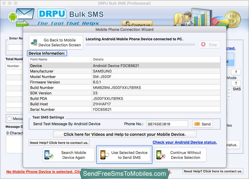Viewport: 249px width, 179px height.
Task: Click the Number column header in main window
Action: pyautogui.click(x=14, y=66)
